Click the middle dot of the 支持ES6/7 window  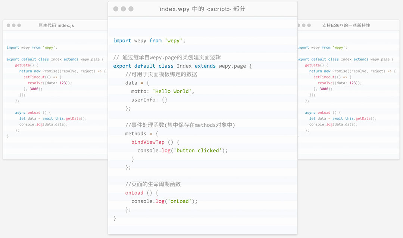tap(304, 25)
